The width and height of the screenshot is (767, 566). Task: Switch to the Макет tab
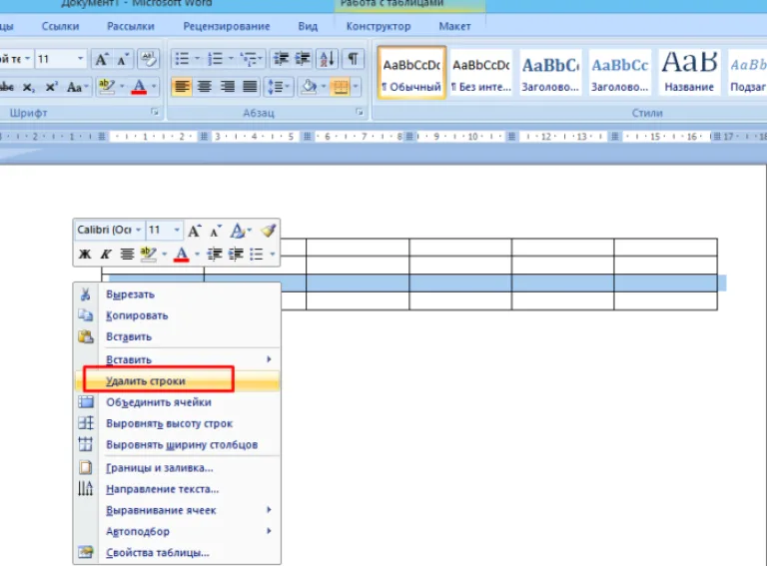click(454, 26)
